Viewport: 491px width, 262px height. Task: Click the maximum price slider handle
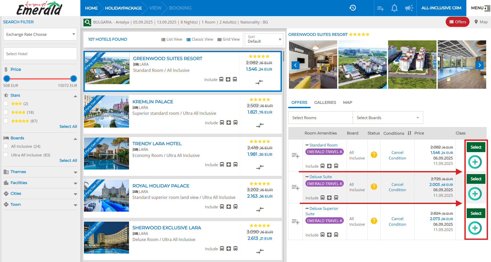73,79
